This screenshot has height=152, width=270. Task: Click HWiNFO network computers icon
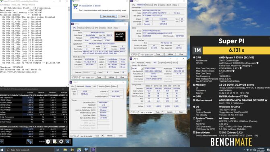pos(29,142)
